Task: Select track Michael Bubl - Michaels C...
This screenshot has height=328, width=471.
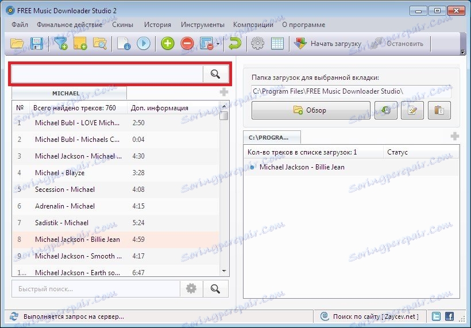Action: click(x=115, y=140)
